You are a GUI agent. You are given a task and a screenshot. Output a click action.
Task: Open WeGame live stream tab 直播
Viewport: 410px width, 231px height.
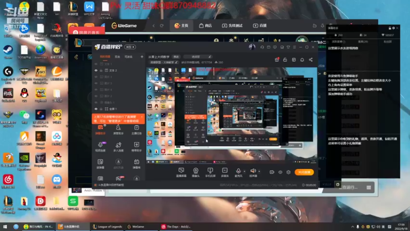(x=260, y=25)
